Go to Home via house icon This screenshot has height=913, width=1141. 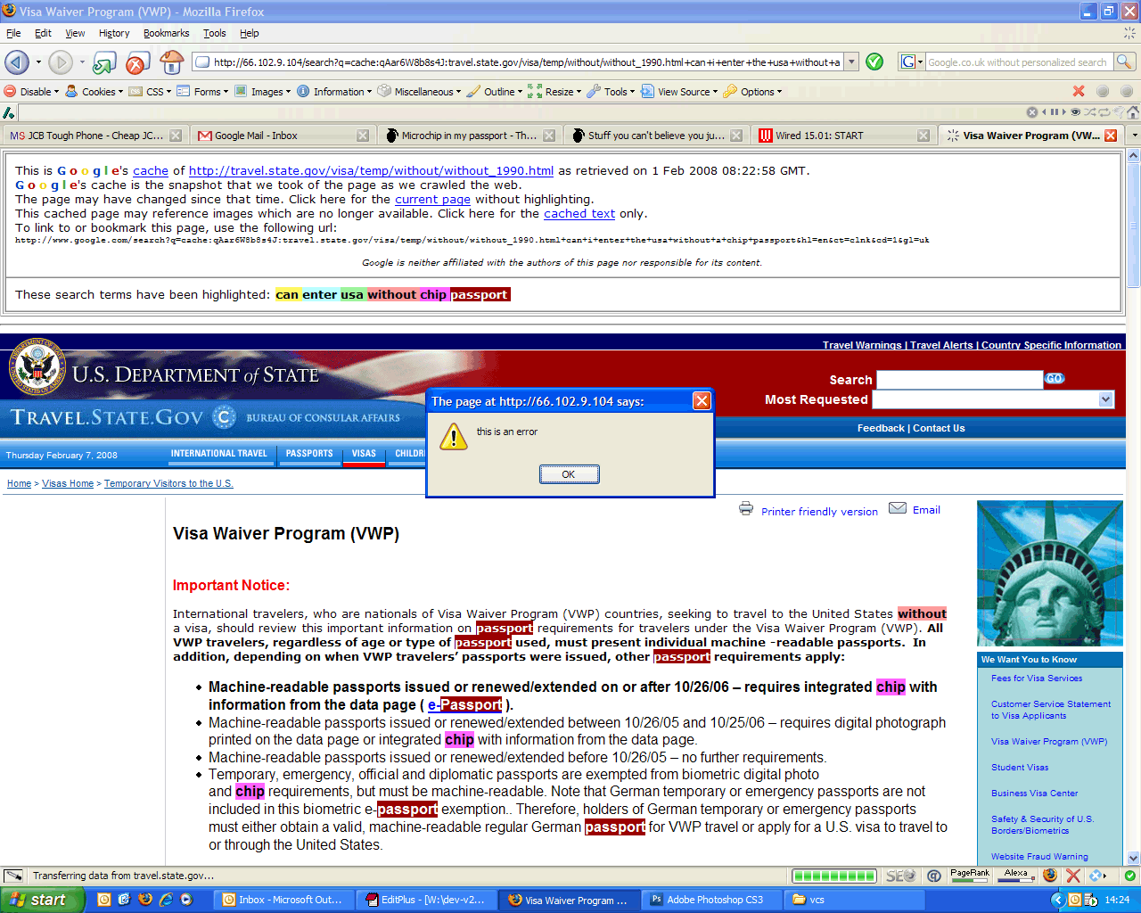click(x=172, y=62)
